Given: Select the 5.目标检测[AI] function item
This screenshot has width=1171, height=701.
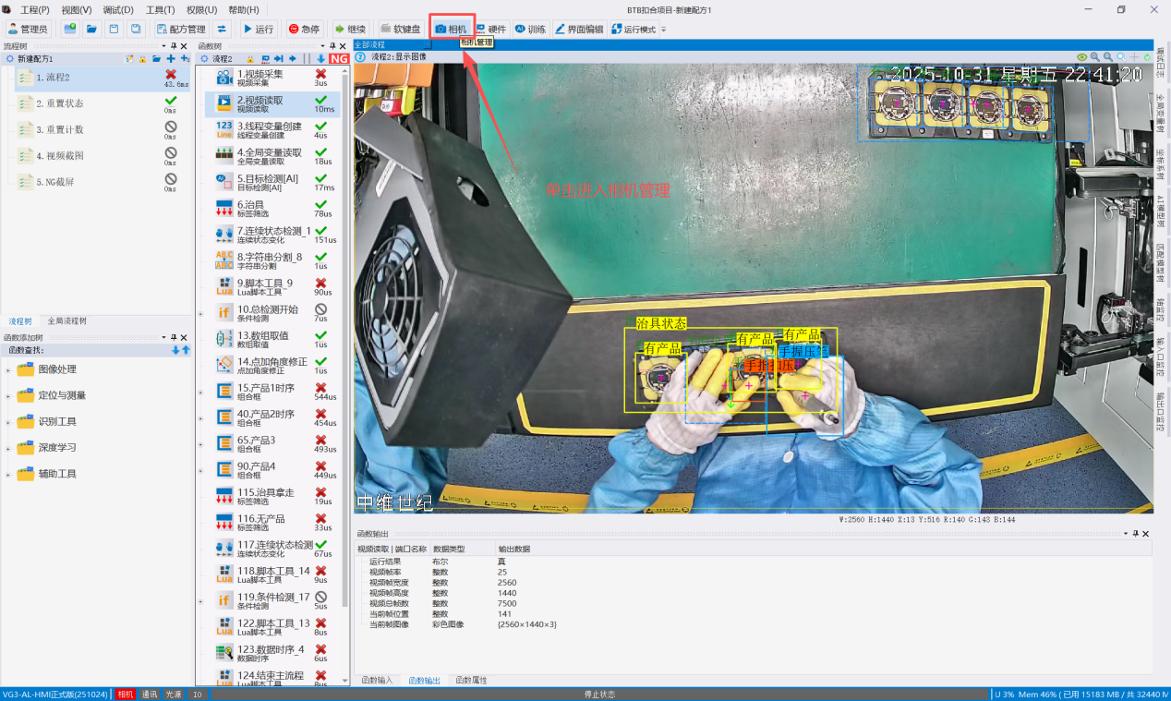Looking at the screenshot, I should pos(272,182).
